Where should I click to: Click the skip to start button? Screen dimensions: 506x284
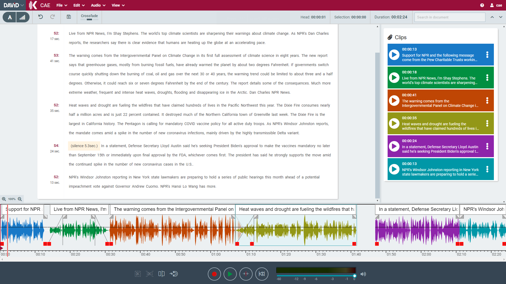[261, 274]
